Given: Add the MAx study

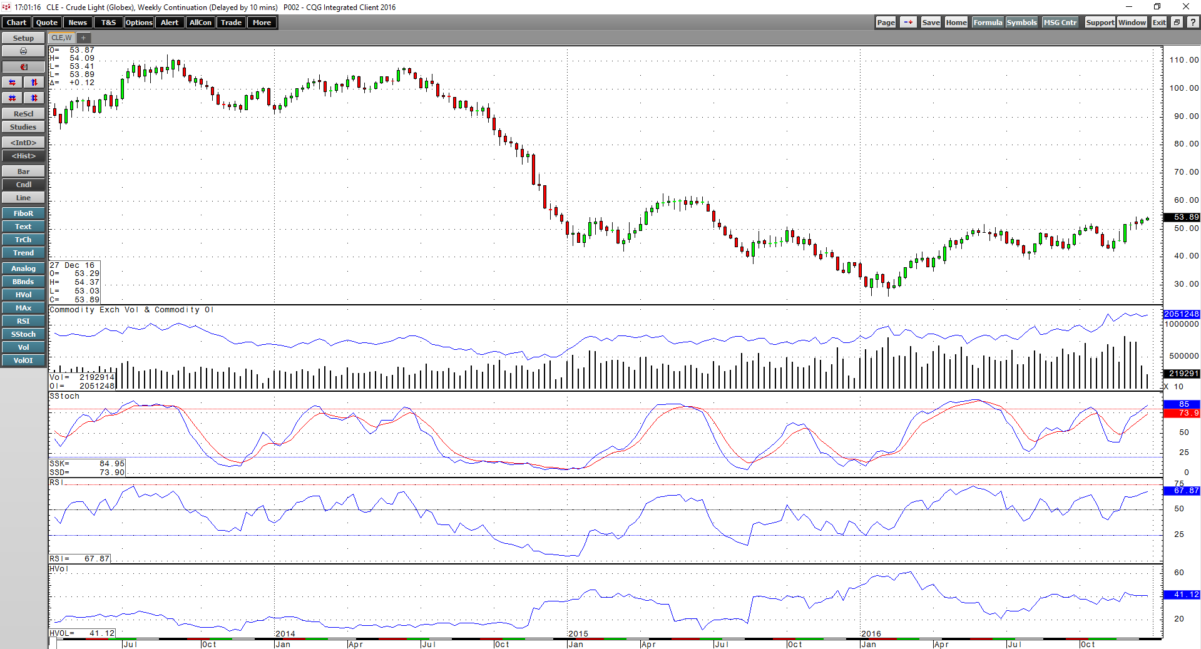Looking at the screenshot, I should coord(23,308).
